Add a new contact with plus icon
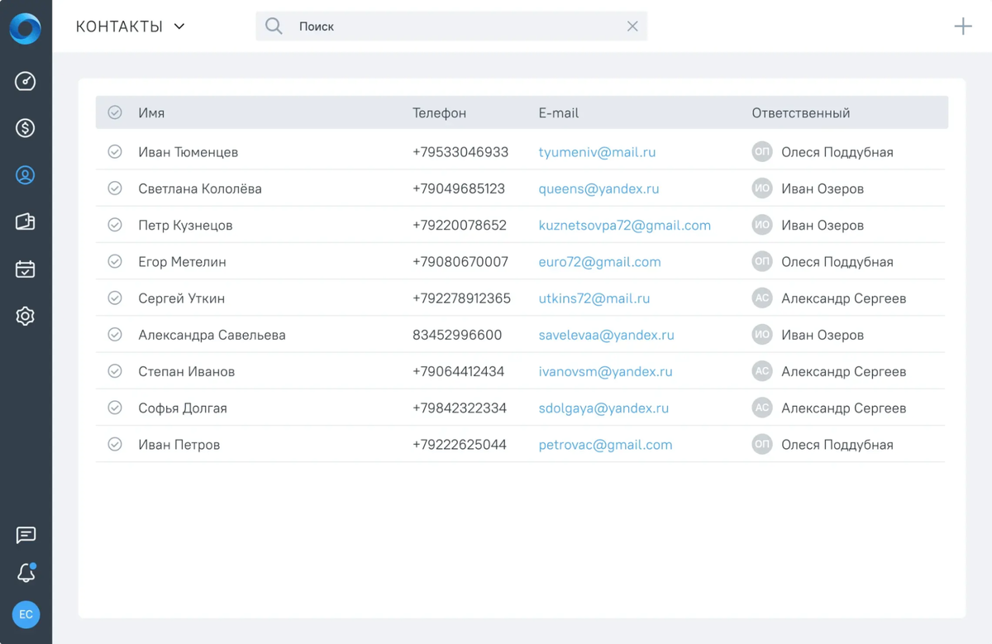The height and width of the screenshot is (644, 992). pos(963,26)
